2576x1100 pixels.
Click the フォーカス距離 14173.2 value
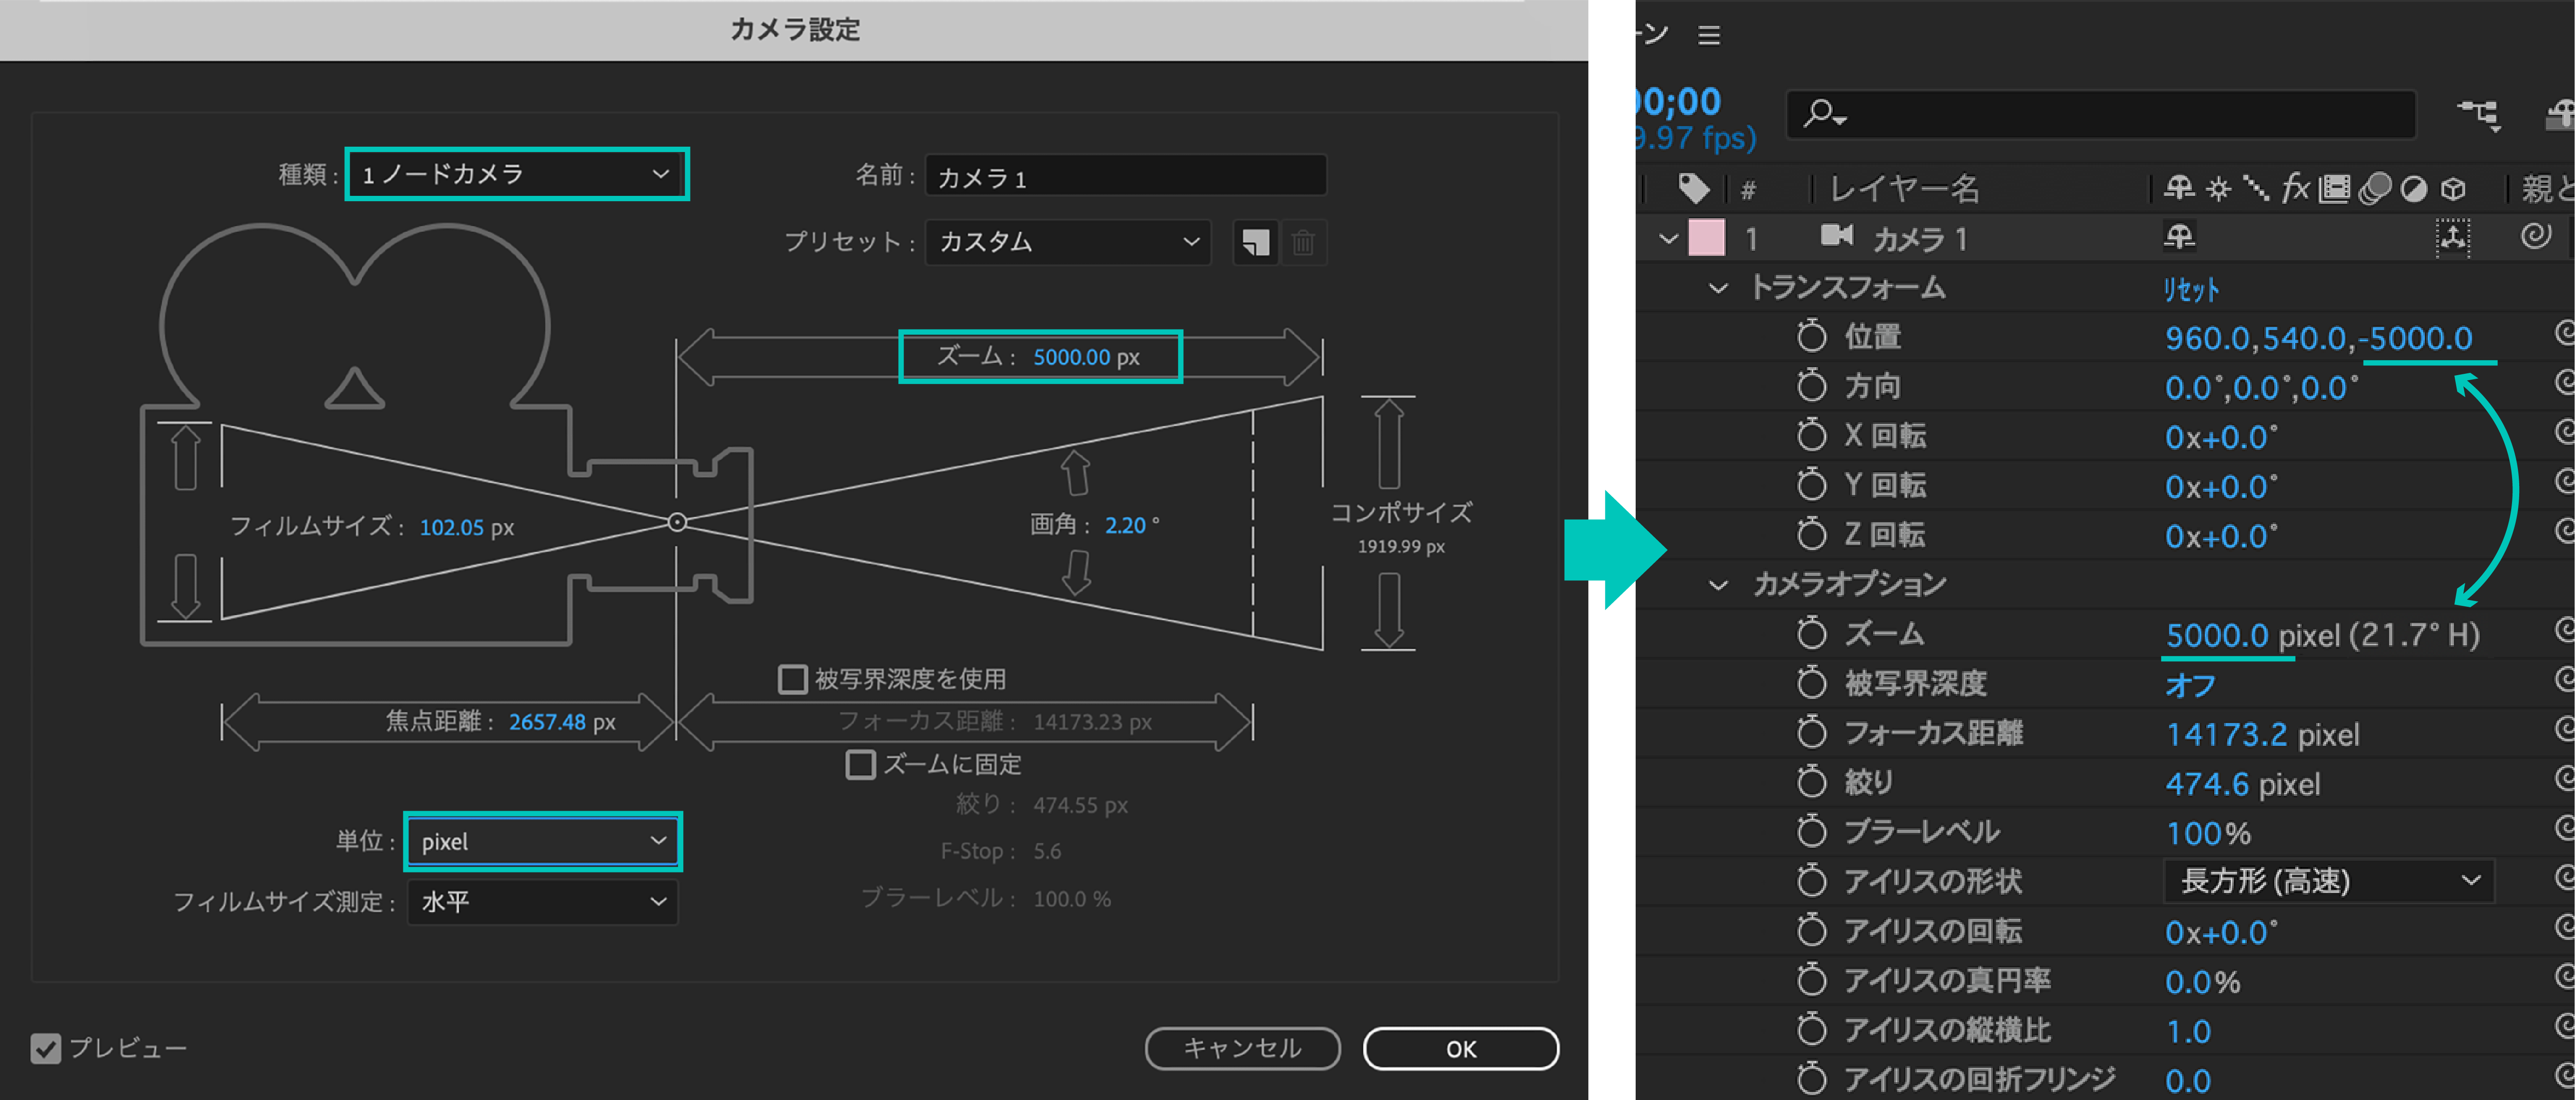pos(2226,735)
